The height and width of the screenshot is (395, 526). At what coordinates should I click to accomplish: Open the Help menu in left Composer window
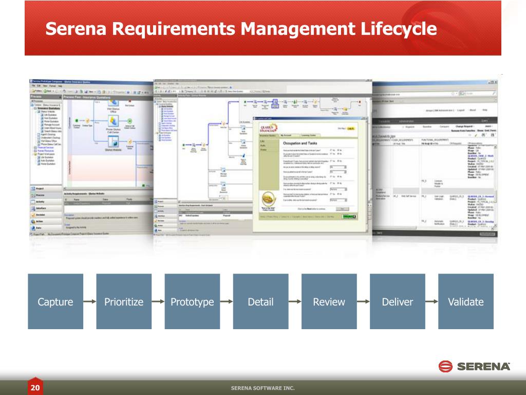pyautogui.click(x=60, y=86)
